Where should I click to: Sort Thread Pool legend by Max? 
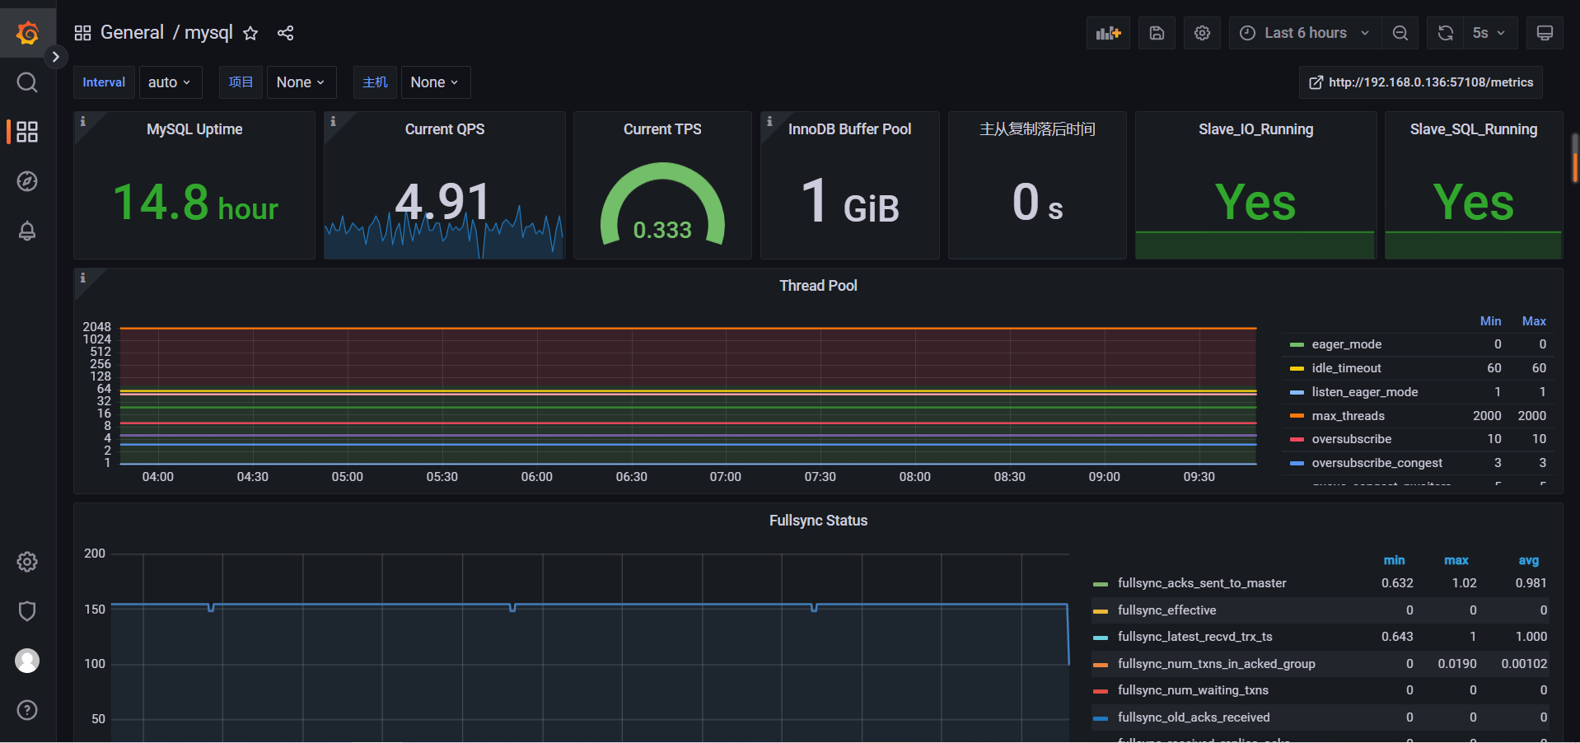click(1534, 321)
